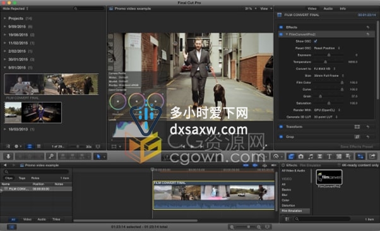Open browser gear action menu
This screenshot has height=231, width=380.
18,146
